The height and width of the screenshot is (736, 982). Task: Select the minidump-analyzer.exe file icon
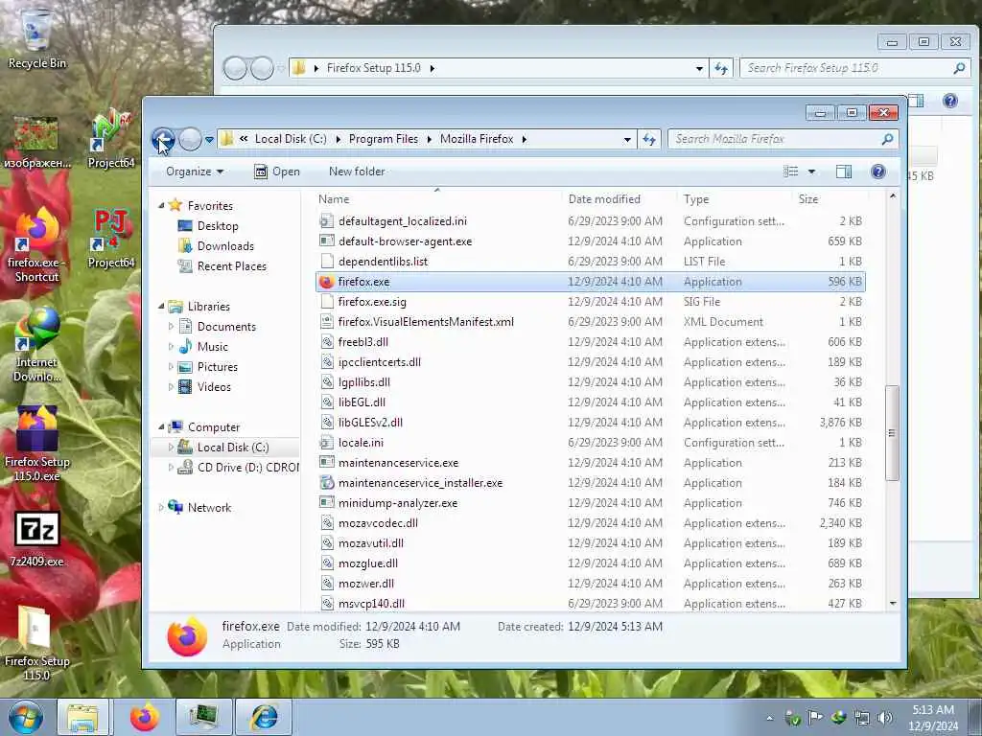click(326, 502)
